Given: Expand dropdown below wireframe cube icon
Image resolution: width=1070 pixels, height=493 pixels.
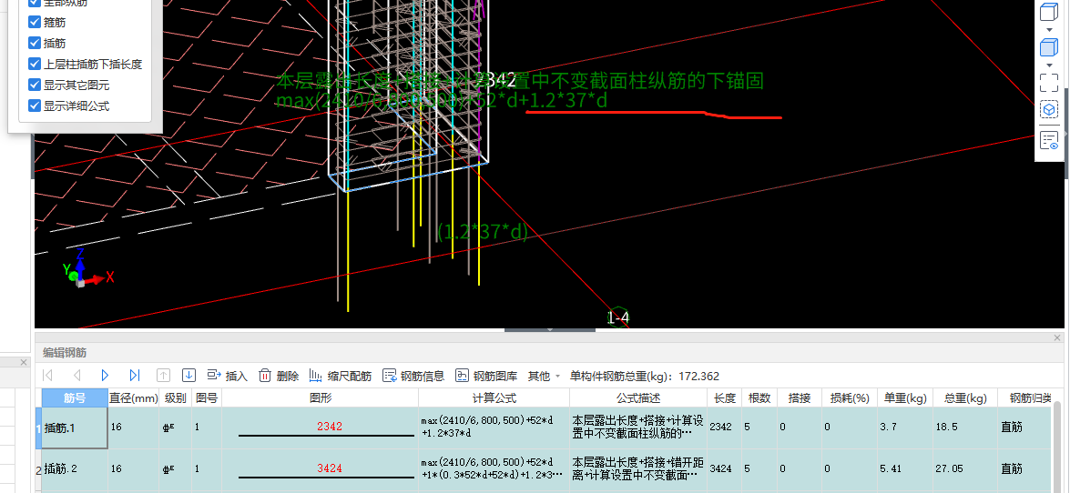Looking at the screenshot, I should pos(1049,30).
